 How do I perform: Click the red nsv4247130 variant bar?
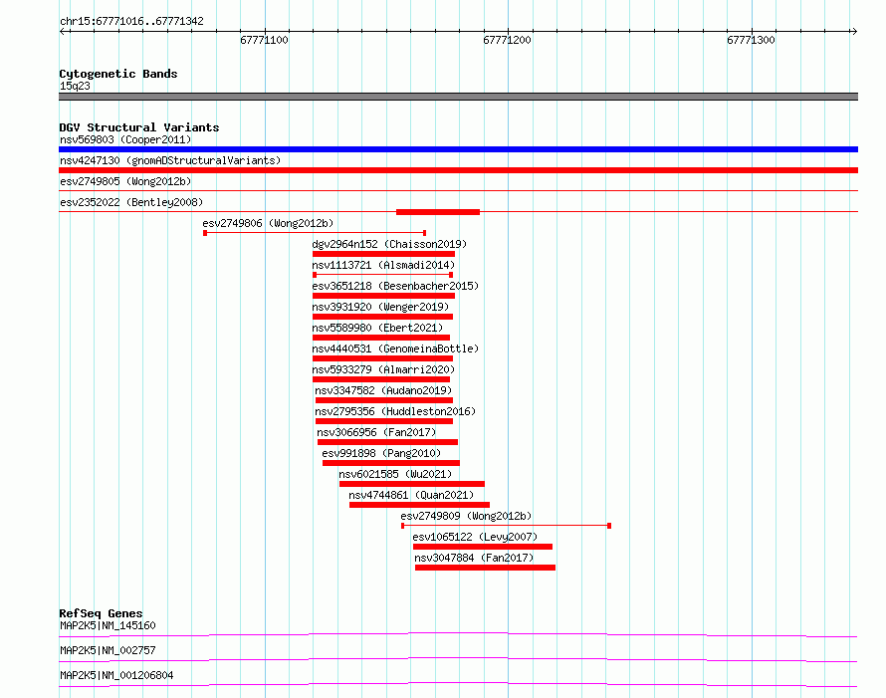pos(458,170)
